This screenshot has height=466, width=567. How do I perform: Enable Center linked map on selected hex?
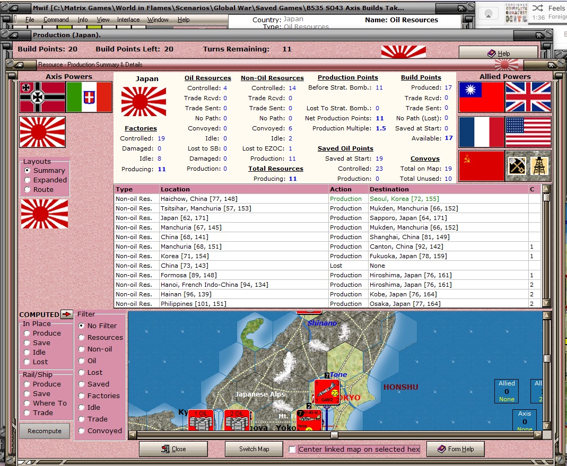tap(292, 450)
